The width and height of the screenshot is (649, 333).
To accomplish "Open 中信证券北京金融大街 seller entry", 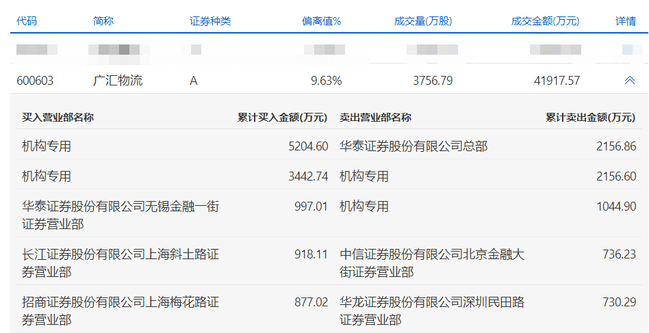I will point(432,263).
